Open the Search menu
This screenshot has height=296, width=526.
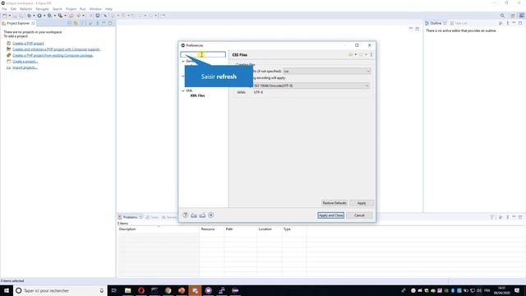tap(58, 9)
